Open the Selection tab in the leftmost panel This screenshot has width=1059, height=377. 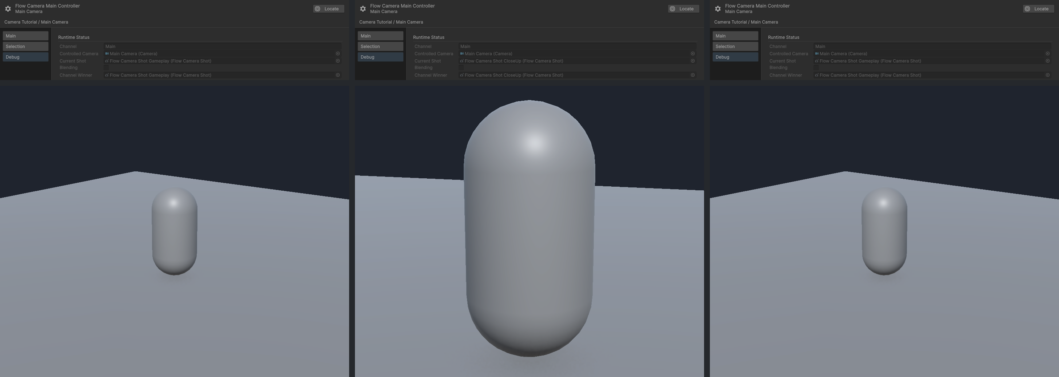[25, 47]
